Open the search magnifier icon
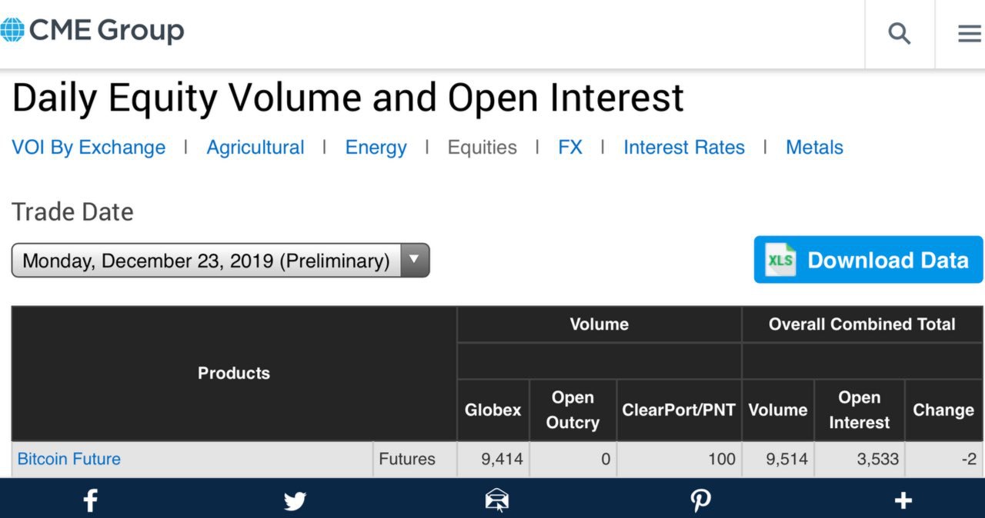The height and width of the screenshot is (518, 985). (900, 33)
